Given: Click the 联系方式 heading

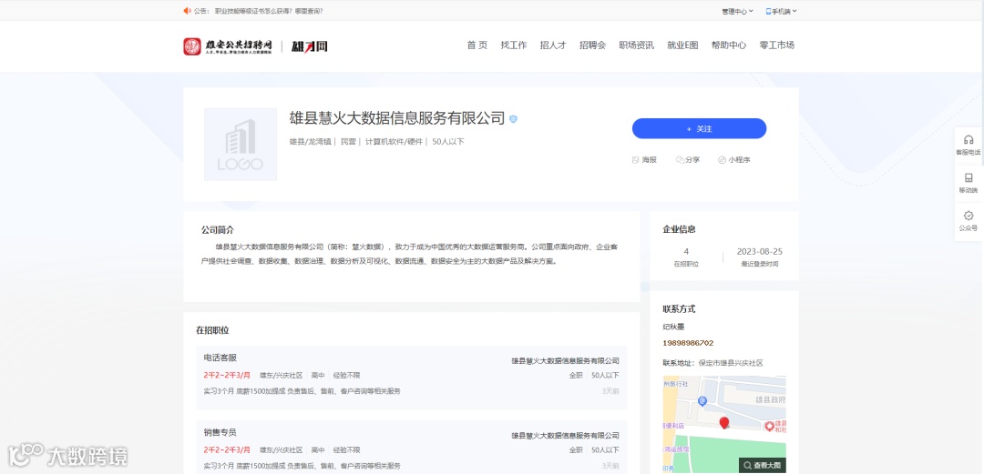Looking at the screenshot, I should (x=679, y=309).
